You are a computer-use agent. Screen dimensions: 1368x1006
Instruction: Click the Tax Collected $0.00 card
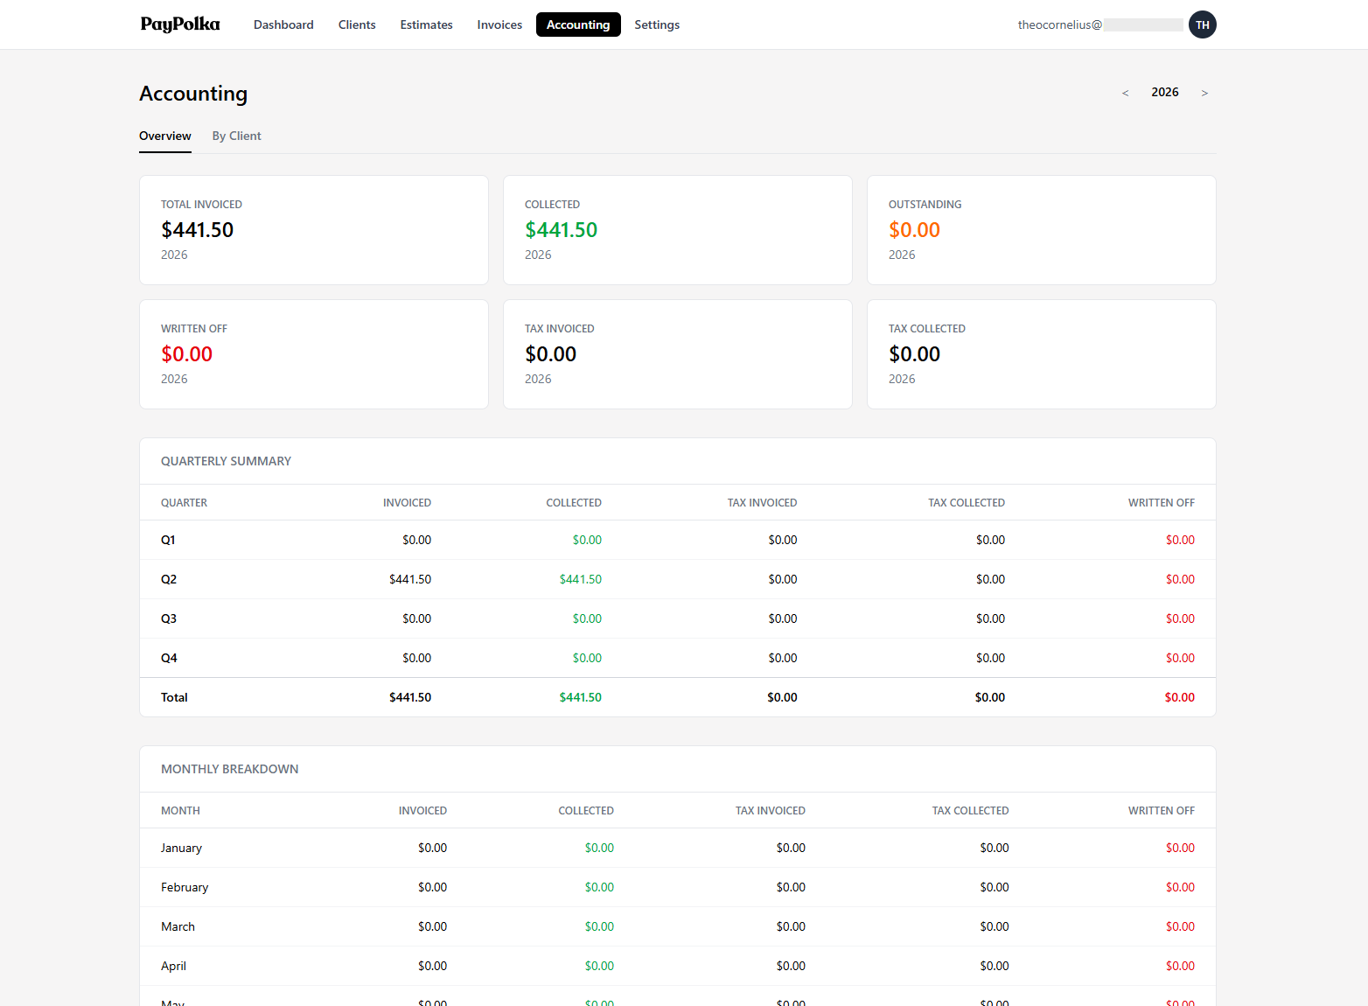1042,354
